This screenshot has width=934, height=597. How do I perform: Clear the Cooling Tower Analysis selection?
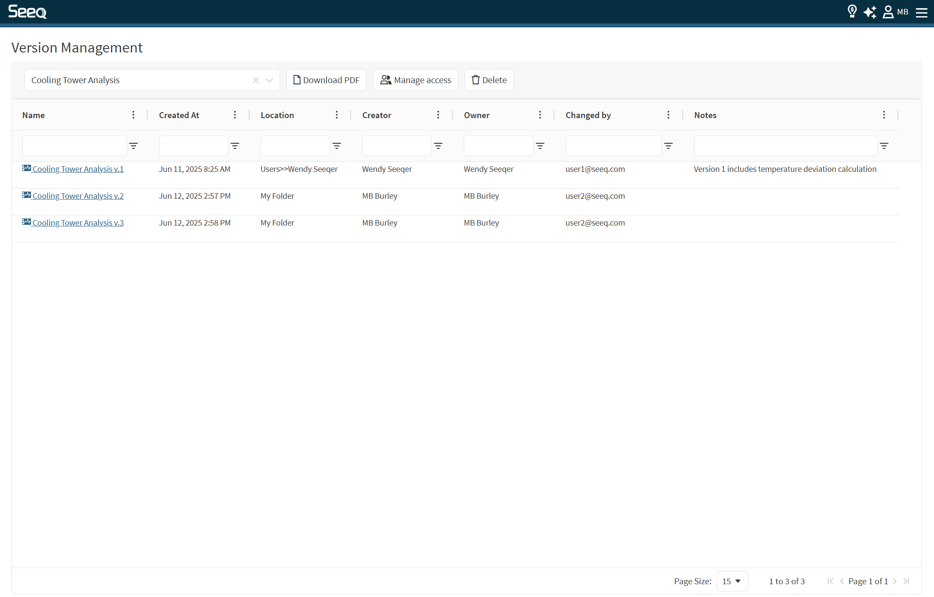[256, 80]
